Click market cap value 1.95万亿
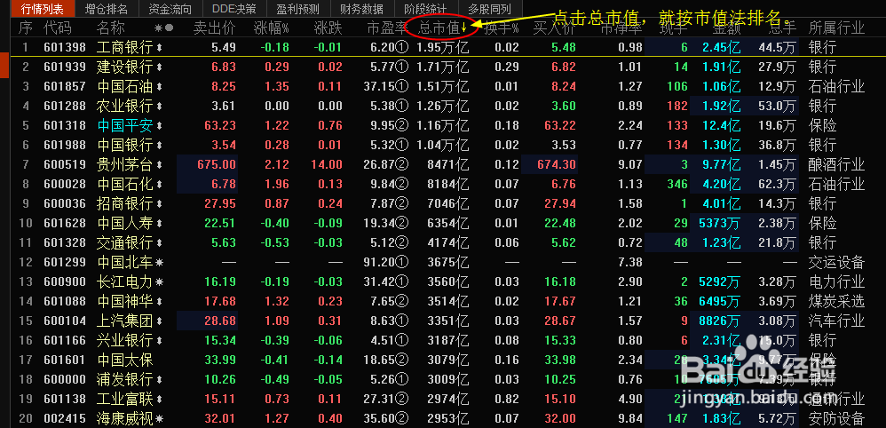Image resolution: width=886 pixels, height=428 pixels. tap(443, 48)
